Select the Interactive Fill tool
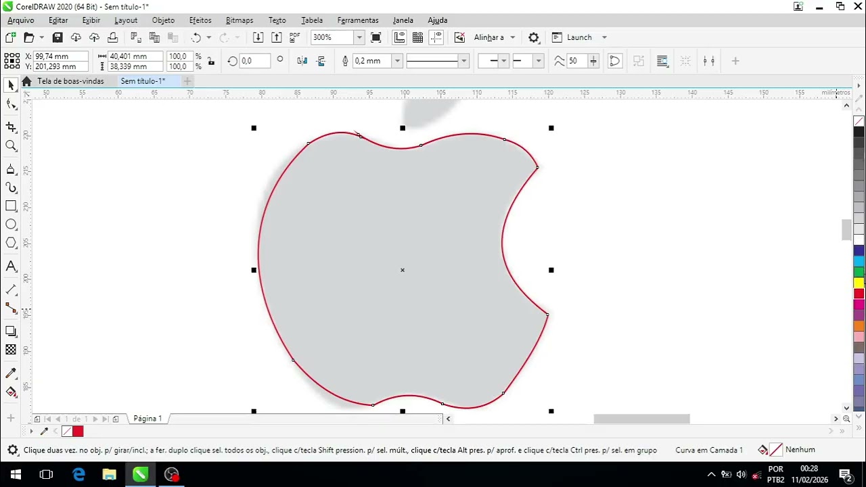The width and height of the screenshot is (866, 487). 11,392
